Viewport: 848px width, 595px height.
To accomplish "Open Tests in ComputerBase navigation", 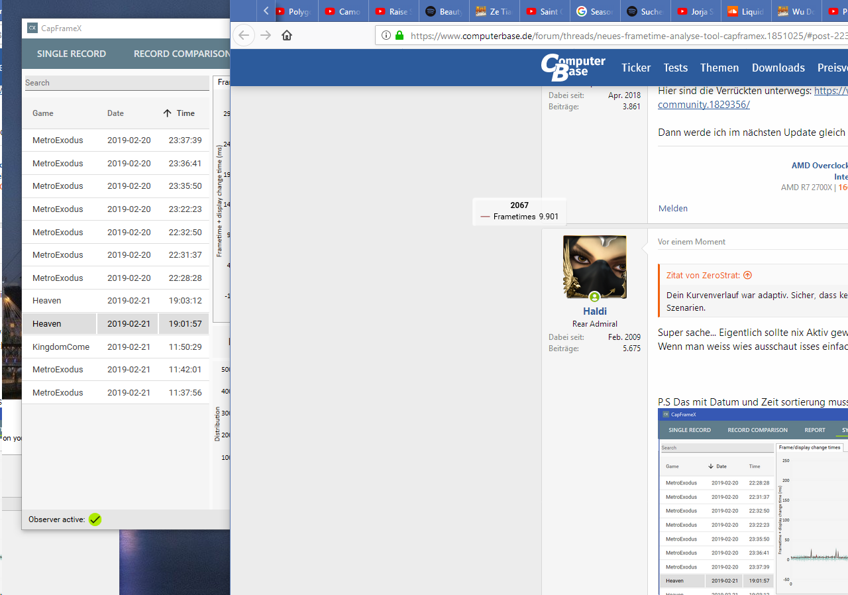I will point(676,68).
